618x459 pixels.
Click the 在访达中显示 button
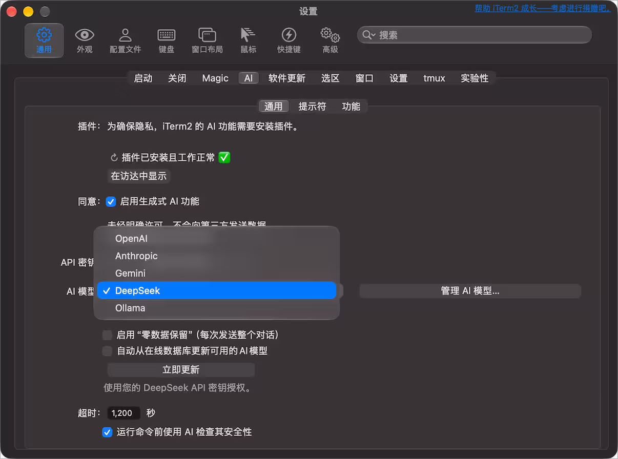tap(139, 176)
